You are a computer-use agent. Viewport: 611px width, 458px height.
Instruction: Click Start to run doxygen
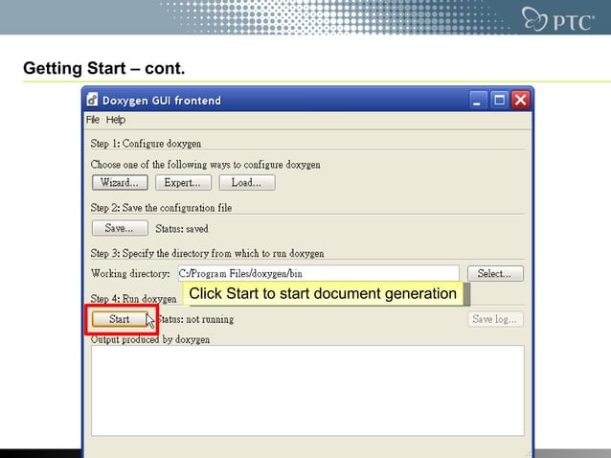pyautogui.click(x=120, y=319)
